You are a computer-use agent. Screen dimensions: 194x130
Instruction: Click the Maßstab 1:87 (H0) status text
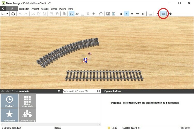tap(131, 128)
